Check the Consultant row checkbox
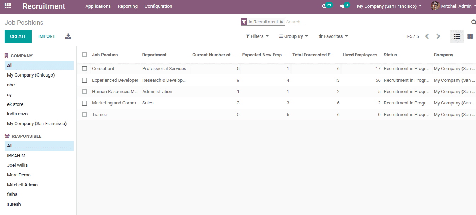 coord(85,69)
